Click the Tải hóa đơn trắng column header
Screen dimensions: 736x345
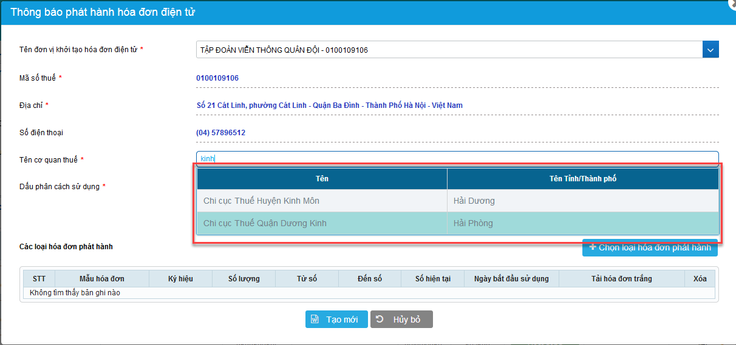(x=621, y=278)
